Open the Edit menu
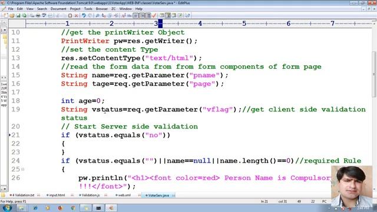 coord(19,9)
